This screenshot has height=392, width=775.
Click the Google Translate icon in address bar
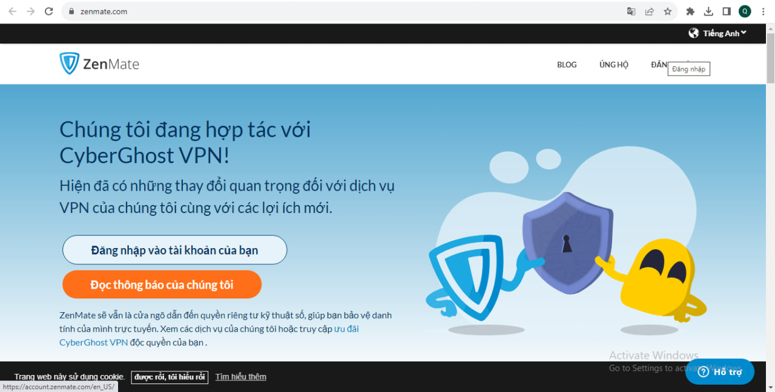(631, 11)
